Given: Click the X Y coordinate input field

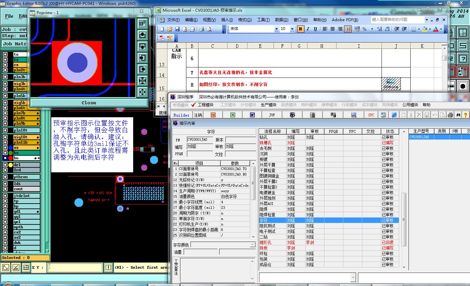Looking at the screenshot, I should click(x=75, y=267).
